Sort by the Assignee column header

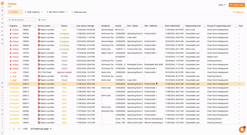105,26
